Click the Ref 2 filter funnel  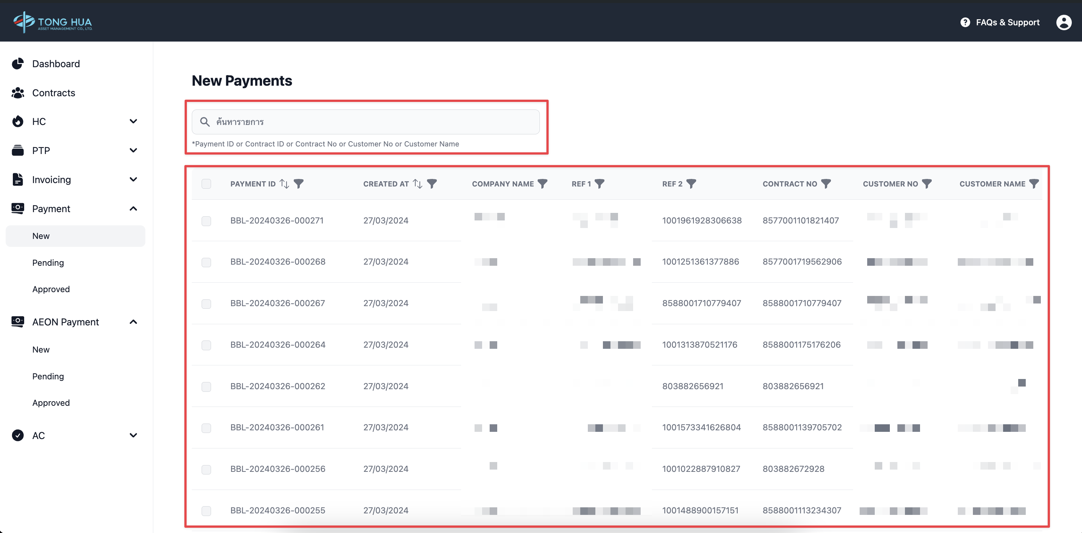click(x=691, y=183)
